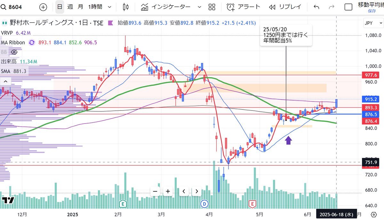Zoom in the chart with plus button

(x=168, y=191)
